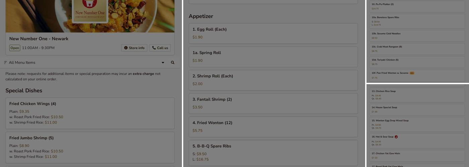Click the search magnifier icon
This screenshot has width=469, height=167.
click(x=173, y=62)
